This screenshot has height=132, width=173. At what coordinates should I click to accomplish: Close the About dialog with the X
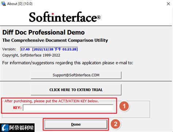pyautogui.click(x=168, y=4)
